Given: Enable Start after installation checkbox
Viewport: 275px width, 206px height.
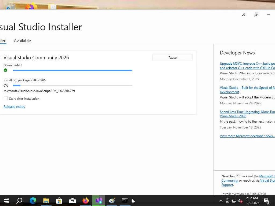Looking at the screenshot, I should coord(6,98).
